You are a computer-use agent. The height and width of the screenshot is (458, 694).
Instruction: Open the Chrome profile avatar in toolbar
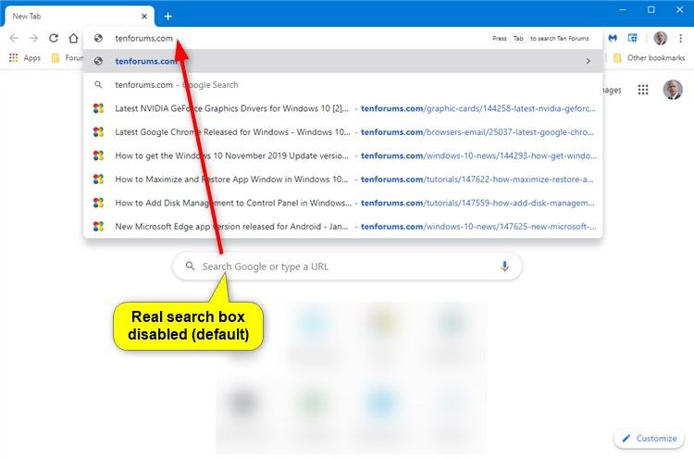coord(661,38)
